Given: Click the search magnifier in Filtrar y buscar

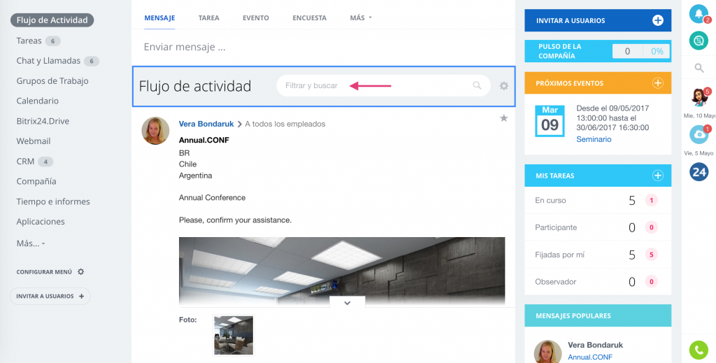Looking at the screenshot, I should pos(477,85).
